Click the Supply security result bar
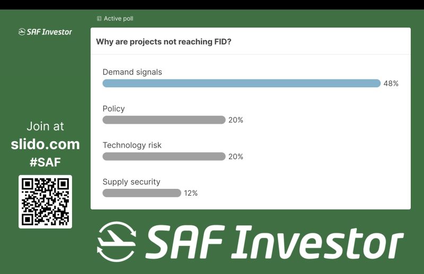The image size is (424, 274). [x=142, y=193]
